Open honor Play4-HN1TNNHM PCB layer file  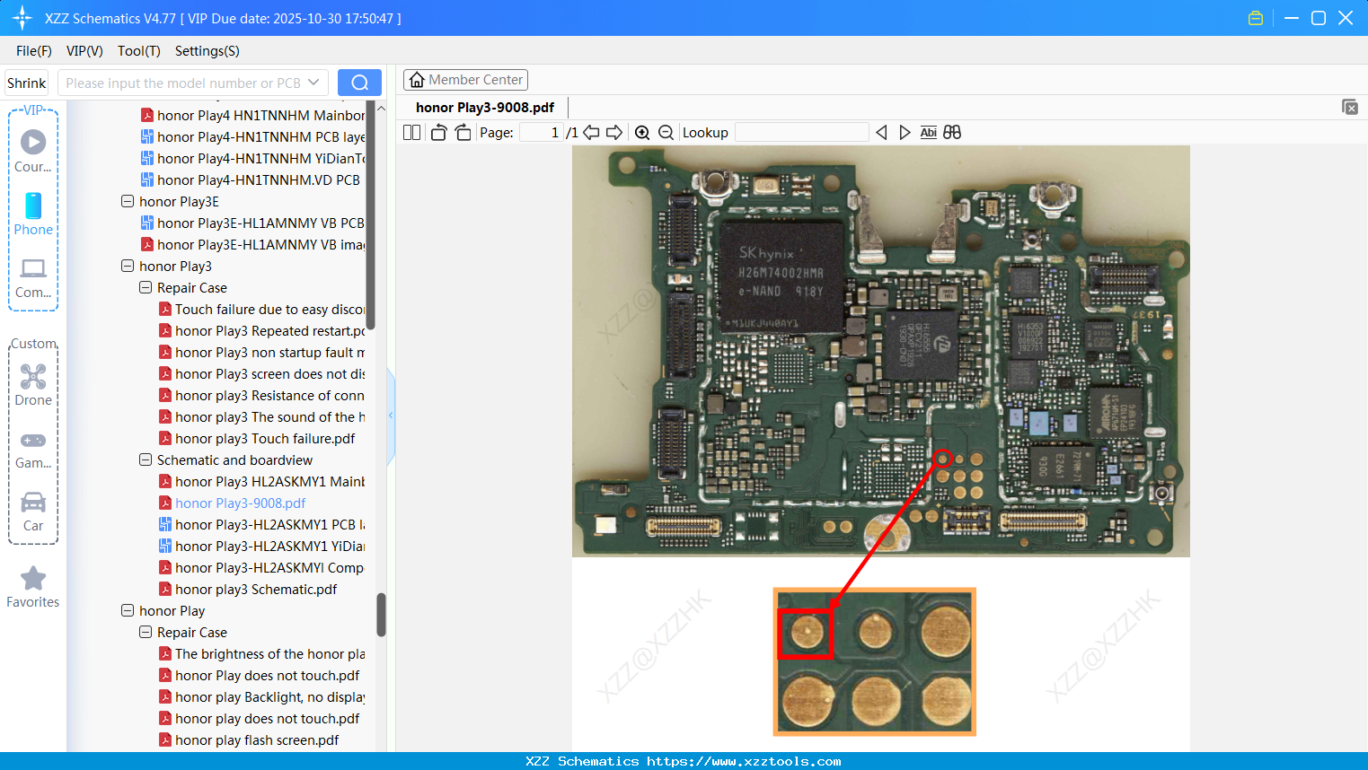click(252, 137)
